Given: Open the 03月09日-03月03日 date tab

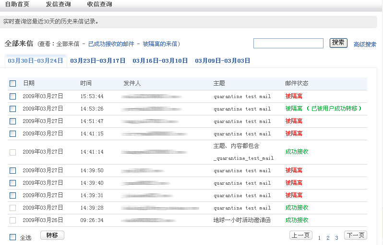Looking at the screenshot, I should (x=223, y=61).
